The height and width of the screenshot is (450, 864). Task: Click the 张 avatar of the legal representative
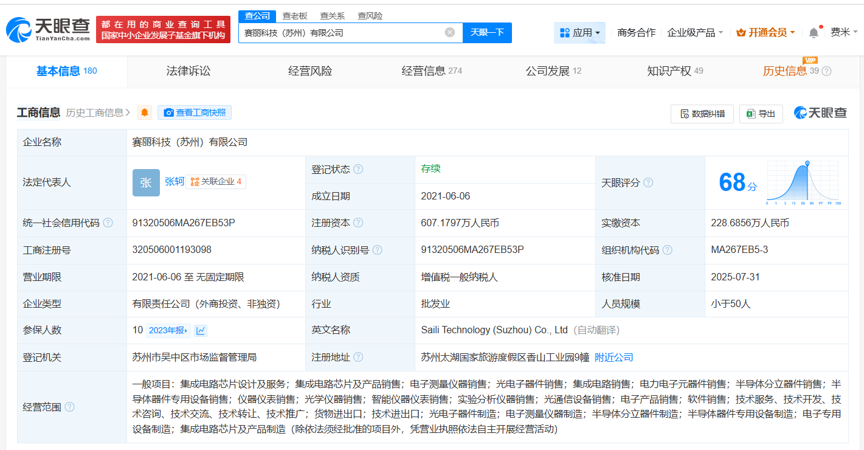(146, 182)
